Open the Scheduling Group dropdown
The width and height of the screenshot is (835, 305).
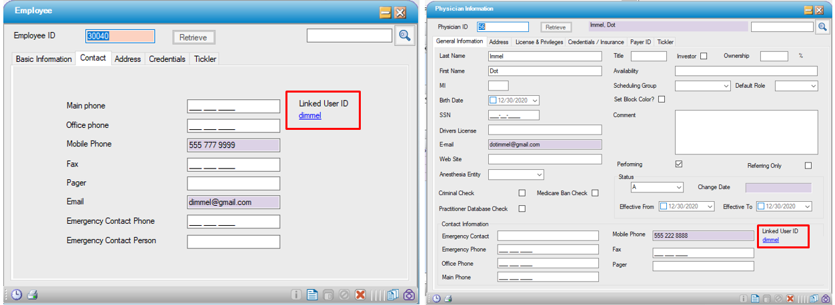[726, 86]
